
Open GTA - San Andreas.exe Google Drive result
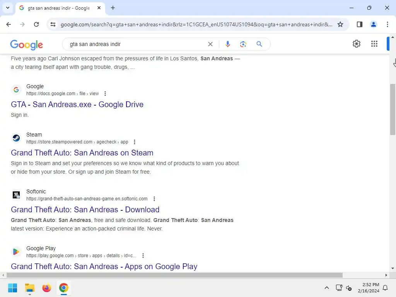point(77,104)
